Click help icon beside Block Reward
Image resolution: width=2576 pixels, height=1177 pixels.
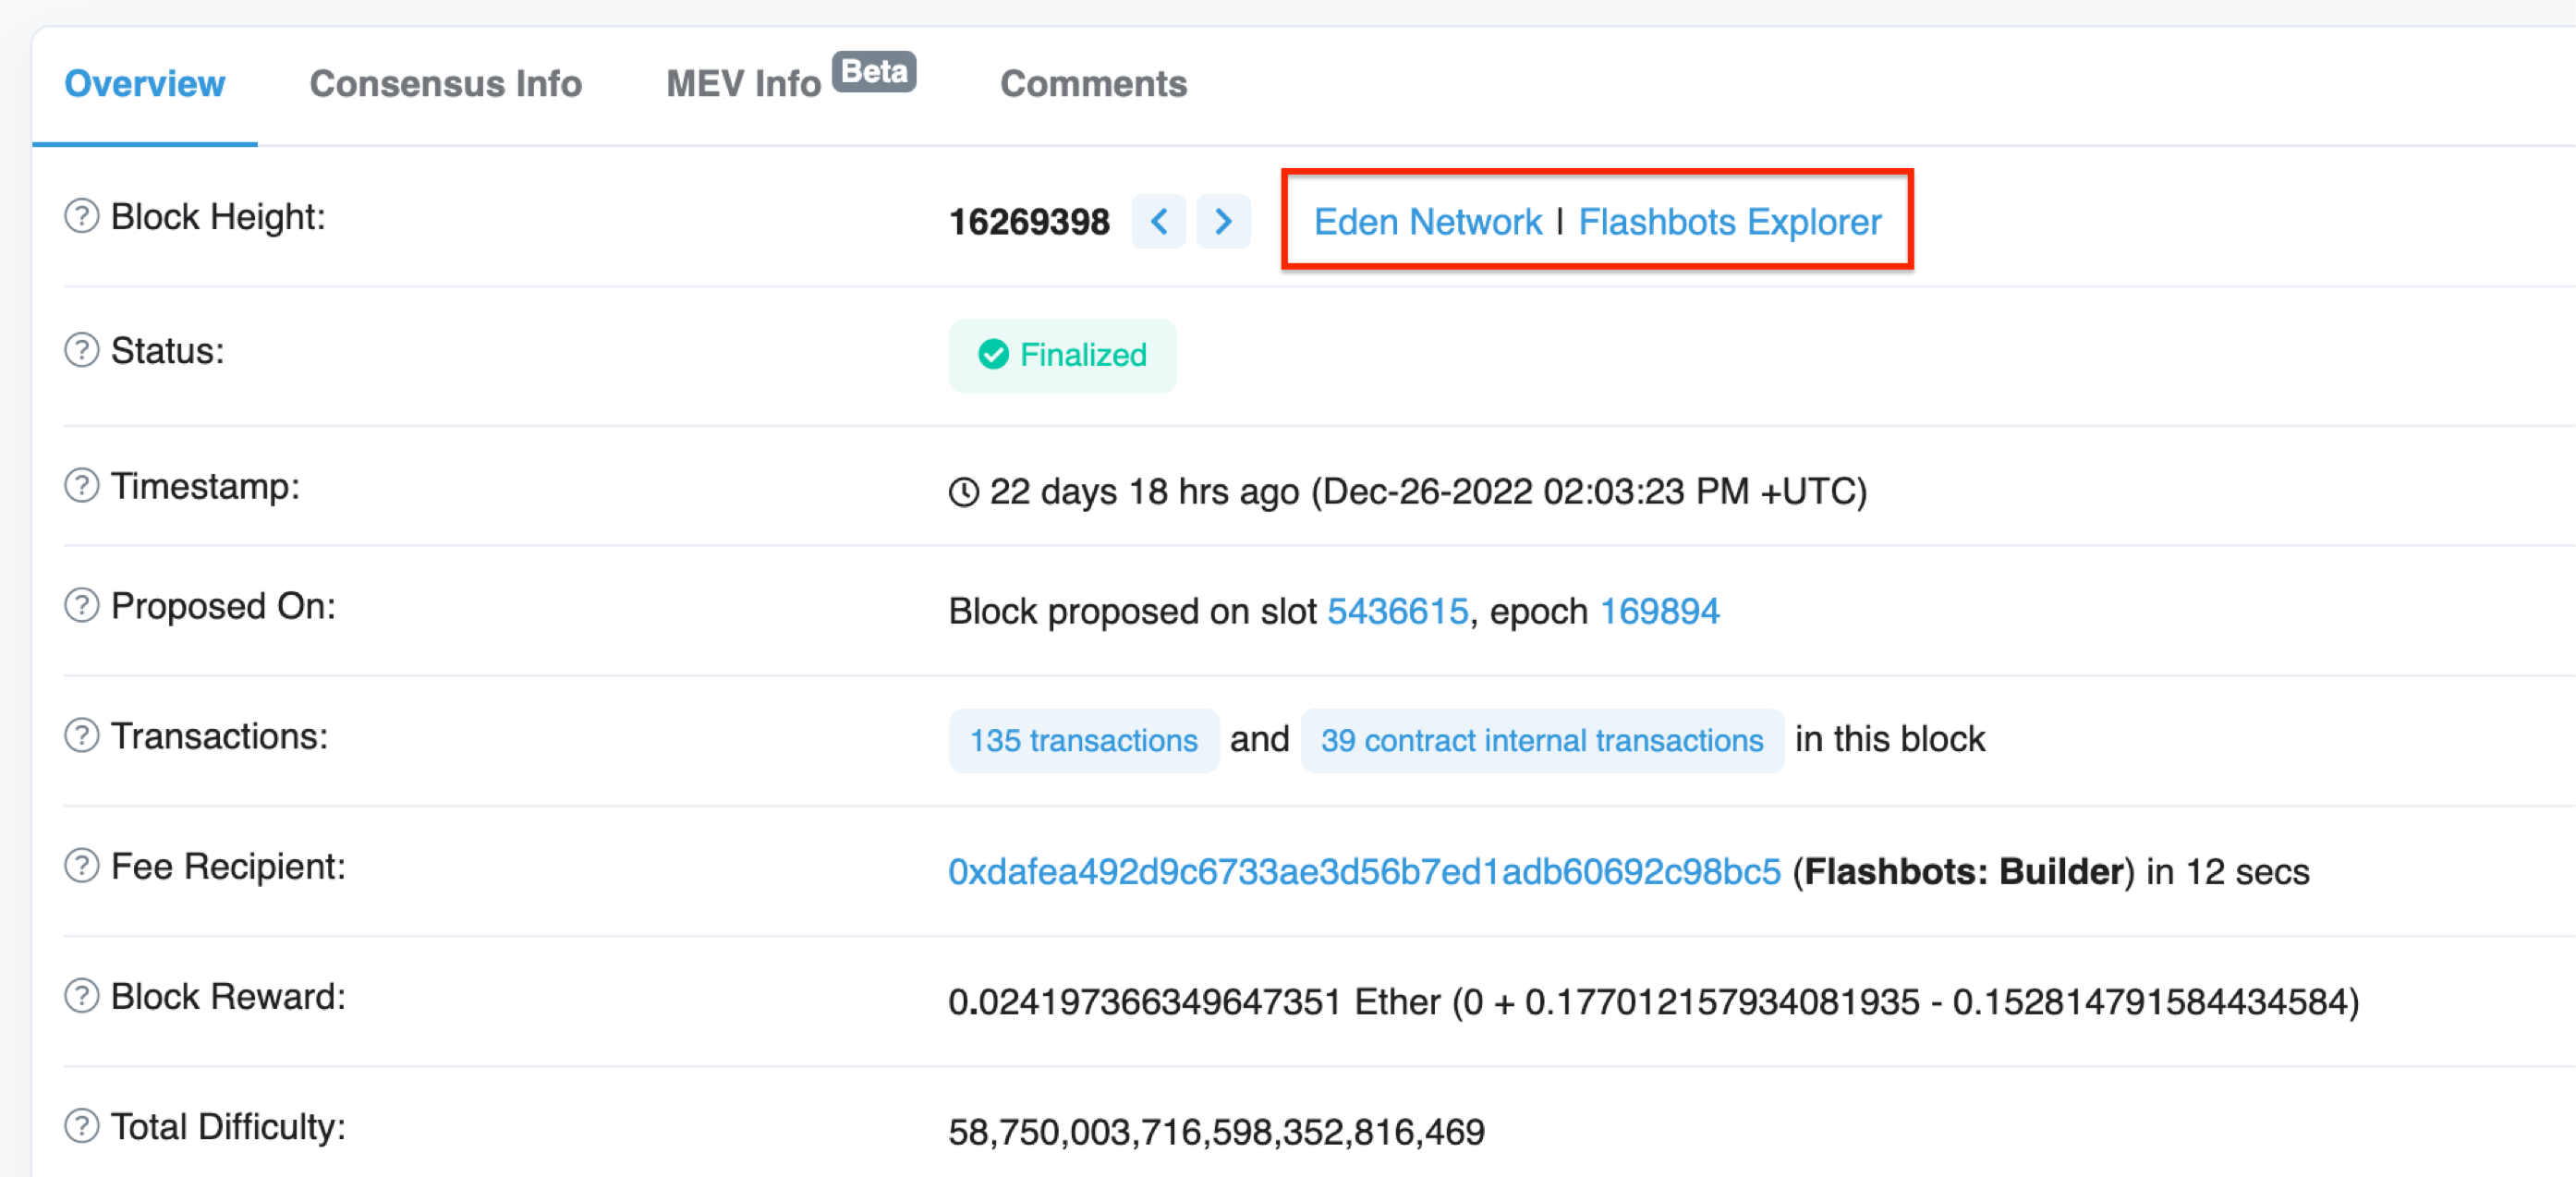pyautogui.click(x=81, y=996)
